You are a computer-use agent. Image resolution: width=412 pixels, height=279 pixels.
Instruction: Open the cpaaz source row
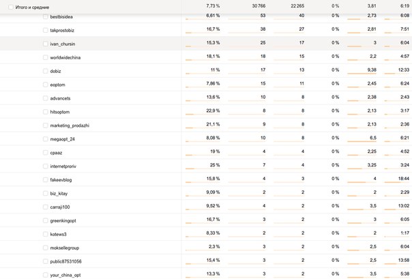tap(56, 153)
